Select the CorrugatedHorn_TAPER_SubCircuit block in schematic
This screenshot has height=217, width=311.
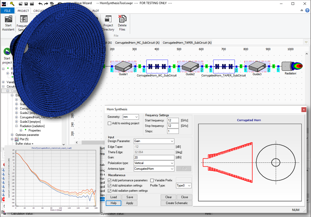(224, 66)
